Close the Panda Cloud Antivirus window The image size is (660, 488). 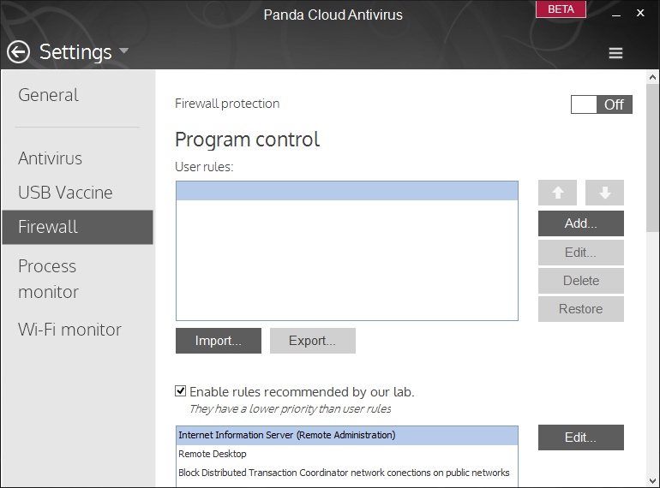point(640,13)
